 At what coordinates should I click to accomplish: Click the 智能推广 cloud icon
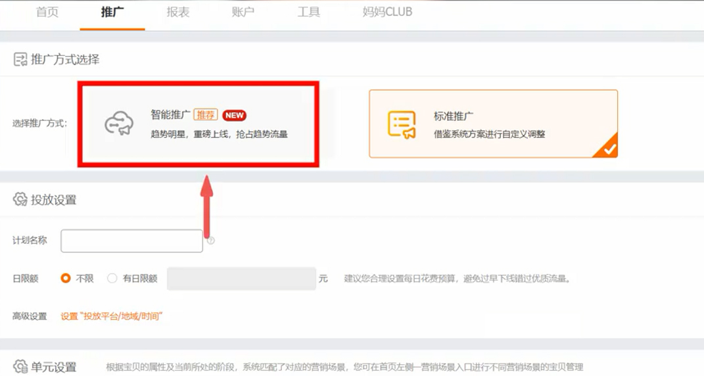coord(119,123)
